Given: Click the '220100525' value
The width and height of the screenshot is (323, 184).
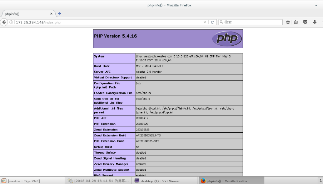Looking at the screenshot, I should 143,130.
